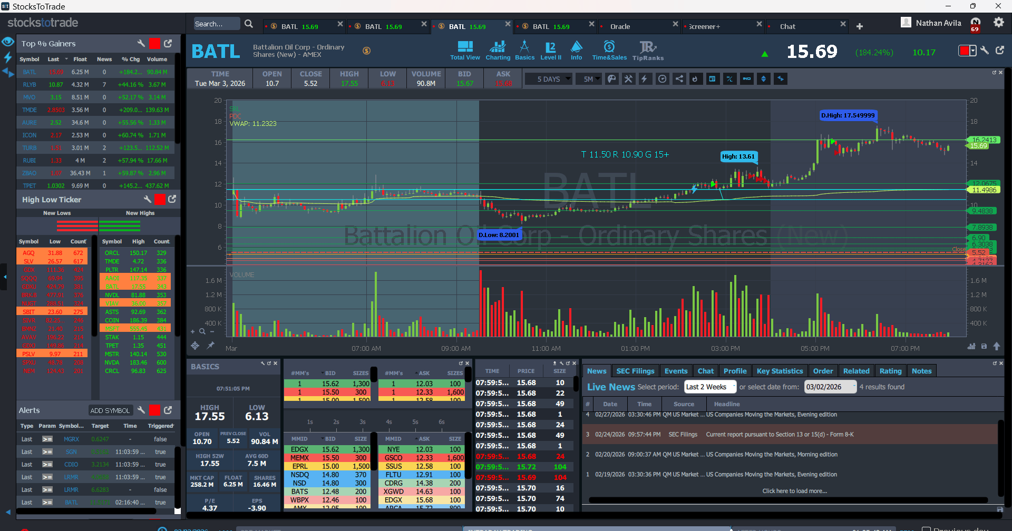Open the 03/02/2026 date dropdown
Viewport: 1012px width, 531px height.
point(831,387)
